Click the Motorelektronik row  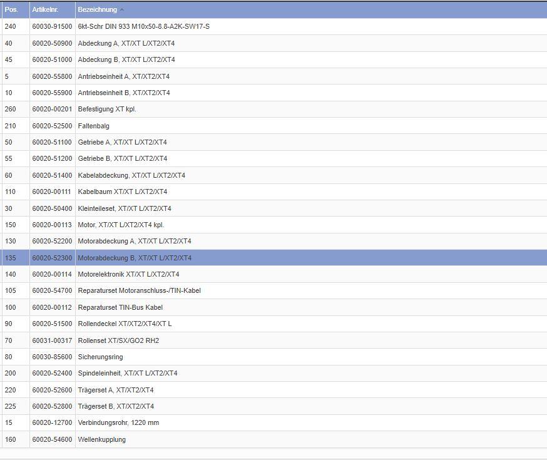pos(128,274)
